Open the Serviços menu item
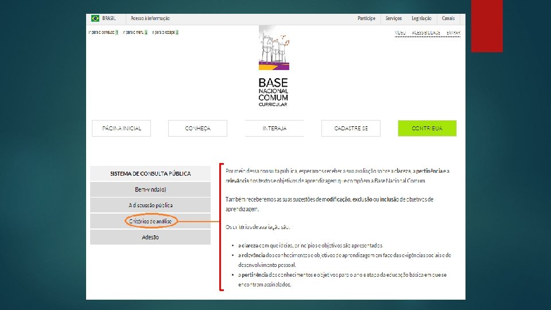551x310 pixels. (394, 18)
